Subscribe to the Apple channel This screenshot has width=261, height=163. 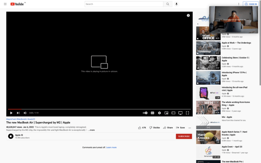point(184,136)
